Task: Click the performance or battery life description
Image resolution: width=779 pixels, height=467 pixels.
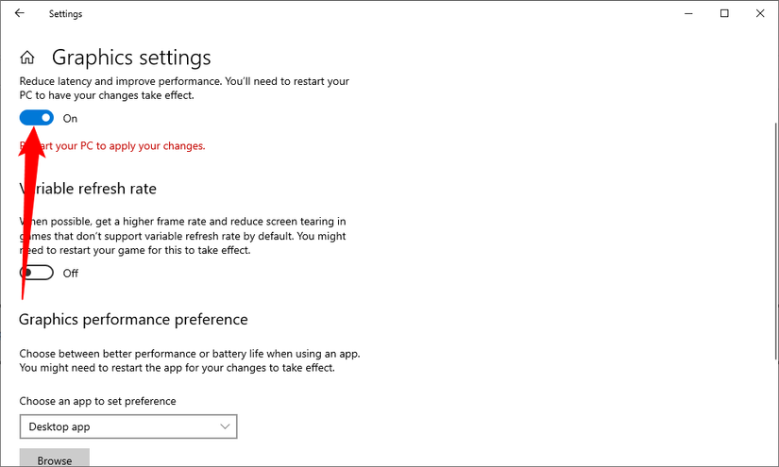Action: pos(189,360)
